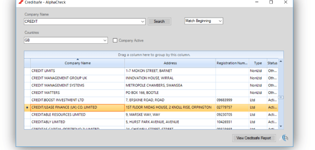Click address 1ST FLOOR MIDAS HOUSE, ORPINGTON
315x150 pixels.
tap(168, 107)
